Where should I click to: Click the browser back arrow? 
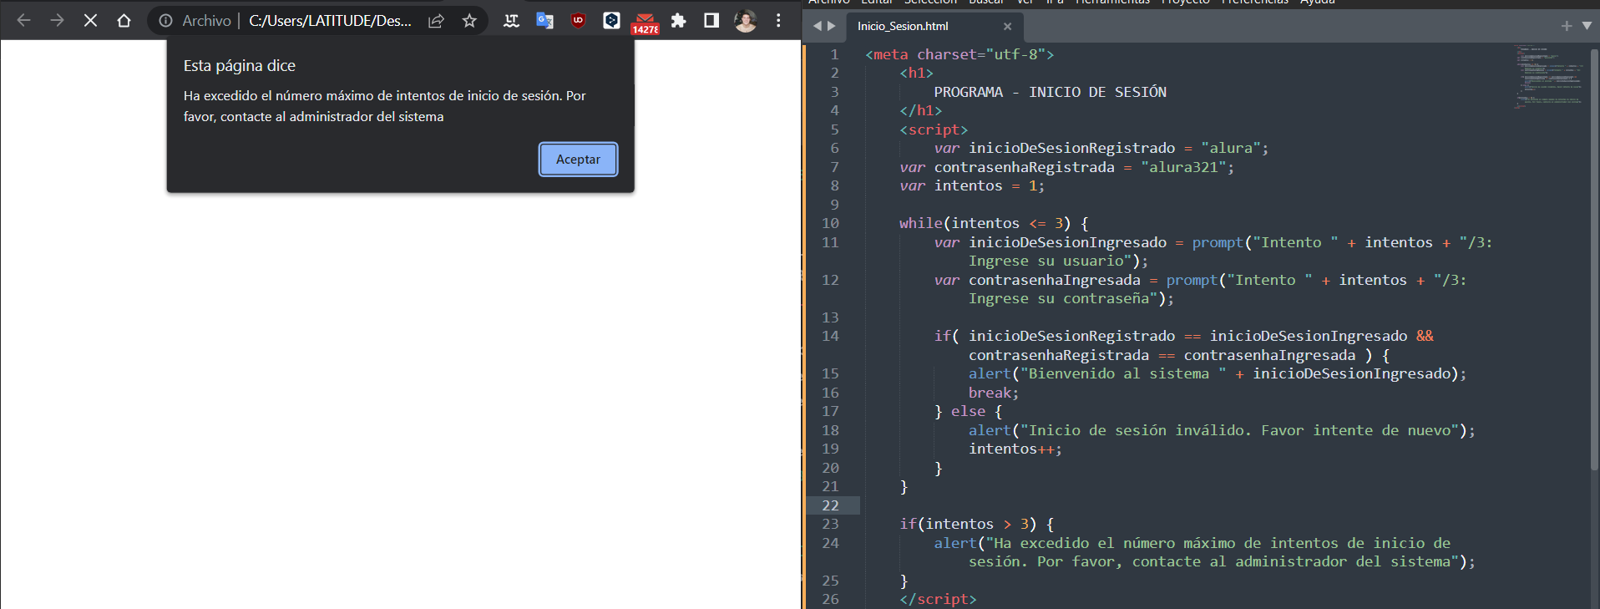click(23, 20)
